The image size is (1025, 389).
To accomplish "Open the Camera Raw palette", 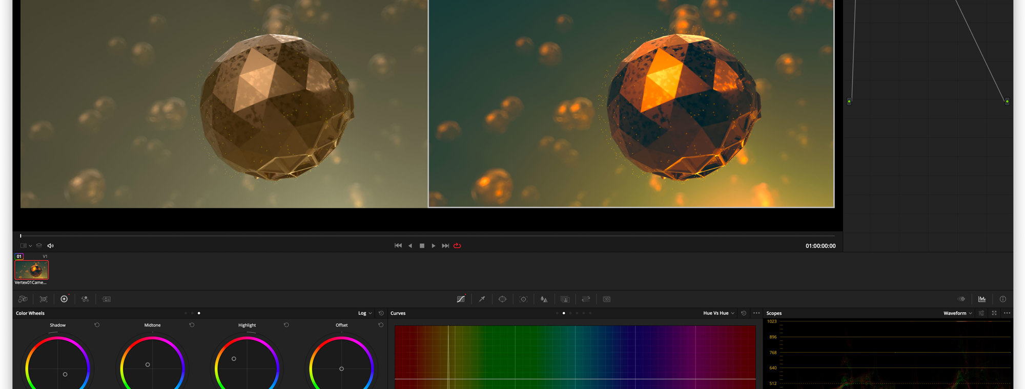I will click(23, 299).
